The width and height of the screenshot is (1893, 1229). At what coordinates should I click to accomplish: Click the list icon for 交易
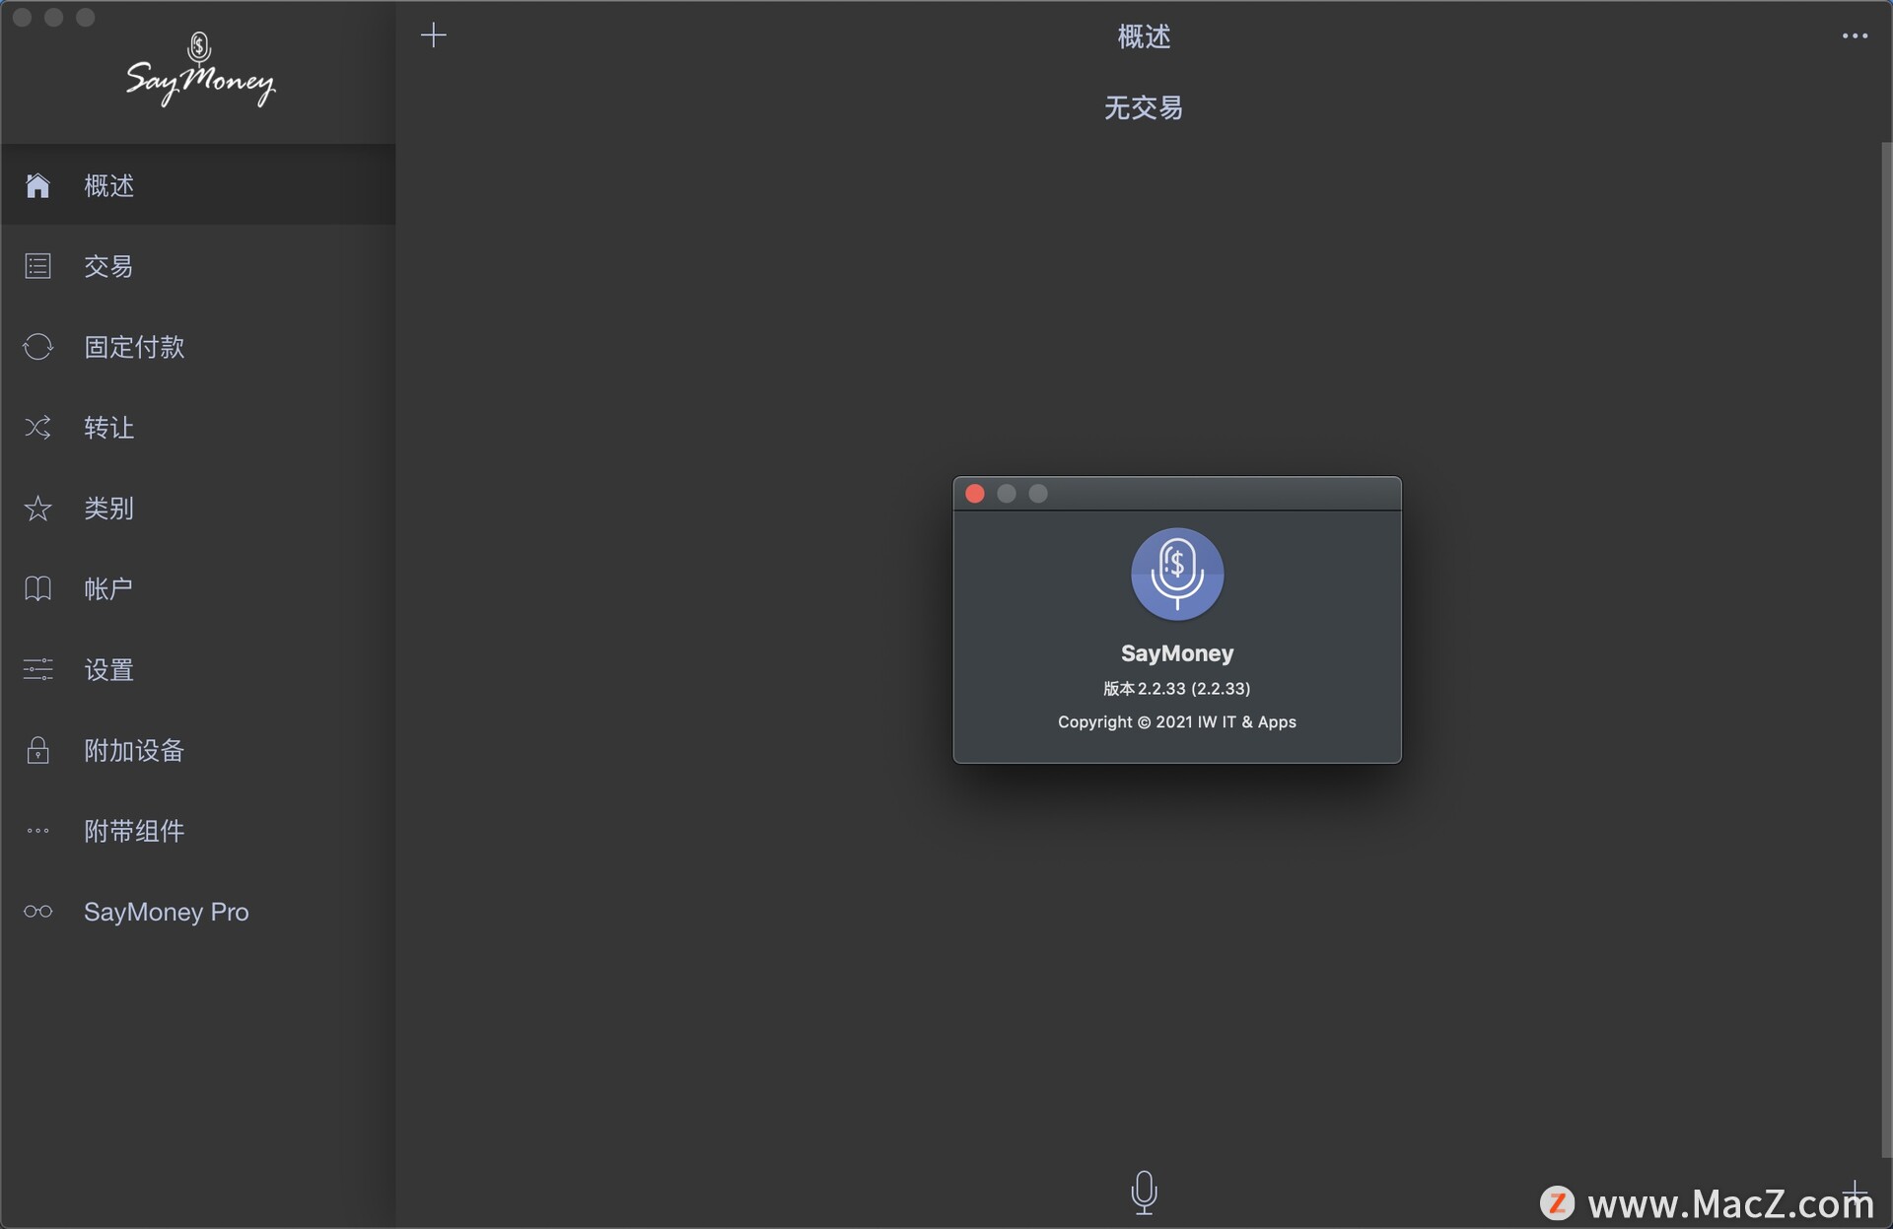37,266
